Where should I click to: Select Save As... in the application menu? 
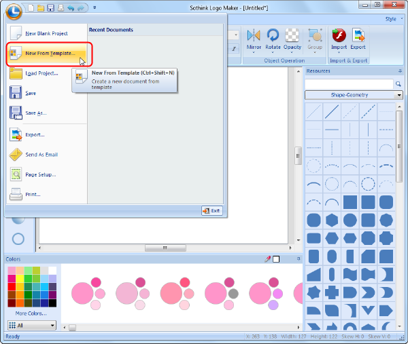coord(47,113)
